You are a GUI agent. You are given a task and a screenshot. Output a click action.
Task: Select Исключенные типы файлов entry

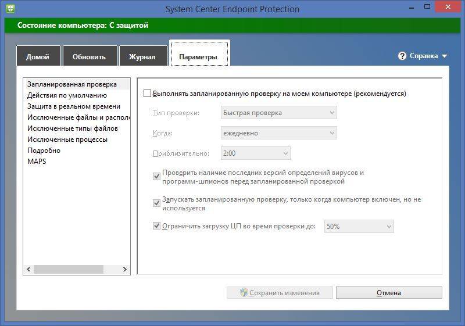click(77, 128)
